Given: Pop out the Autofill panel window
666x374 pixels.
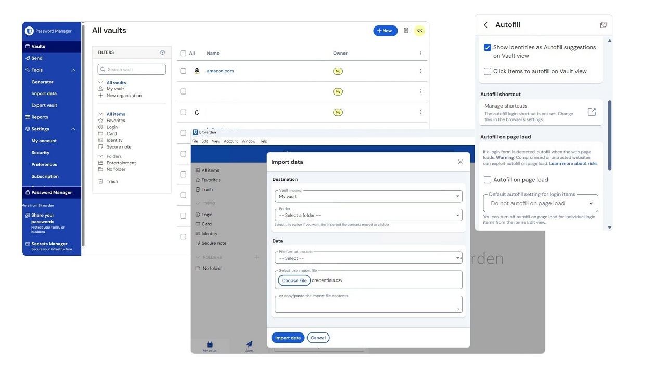Looking at the screenshot, I should [x=603, y=25].
